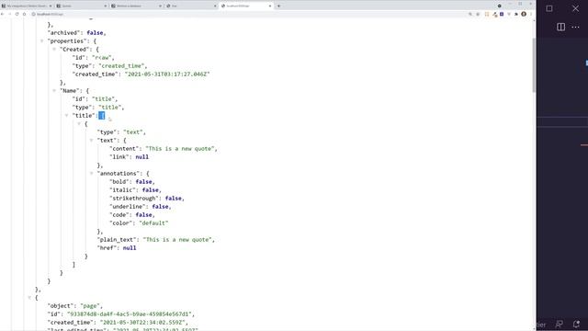Click the "code" false value
This screenshot has width=588, height=331.
(143, 214)
